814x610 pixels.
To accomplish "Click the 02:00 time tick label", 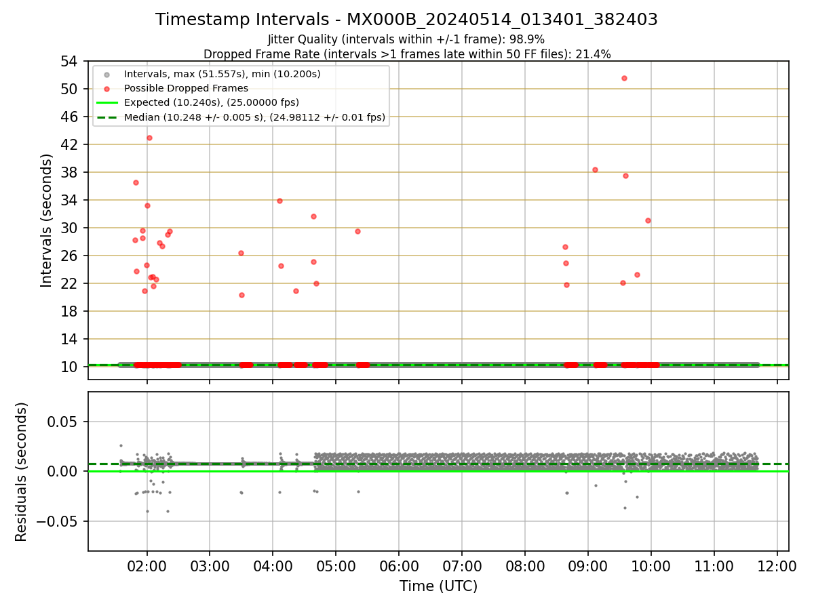I will click(x=147, y=565).
